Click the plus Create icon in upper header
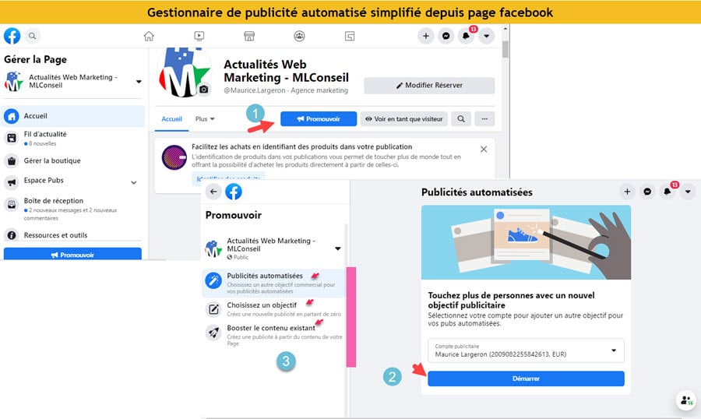701x419 pixels. pos(425,36)
